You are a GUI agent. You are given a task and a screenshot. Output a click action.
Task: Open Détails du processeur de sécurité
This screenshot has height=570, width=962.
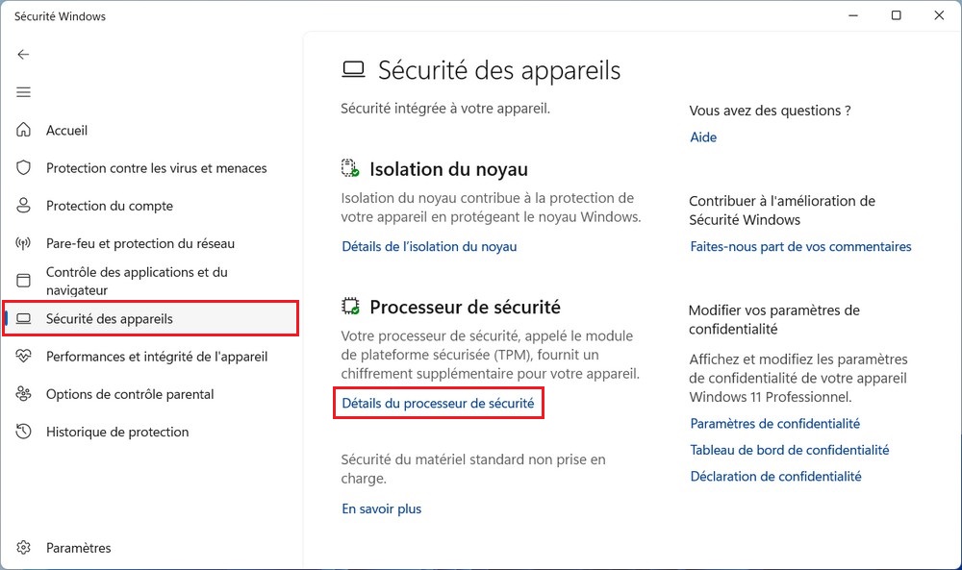click(438, 404)
